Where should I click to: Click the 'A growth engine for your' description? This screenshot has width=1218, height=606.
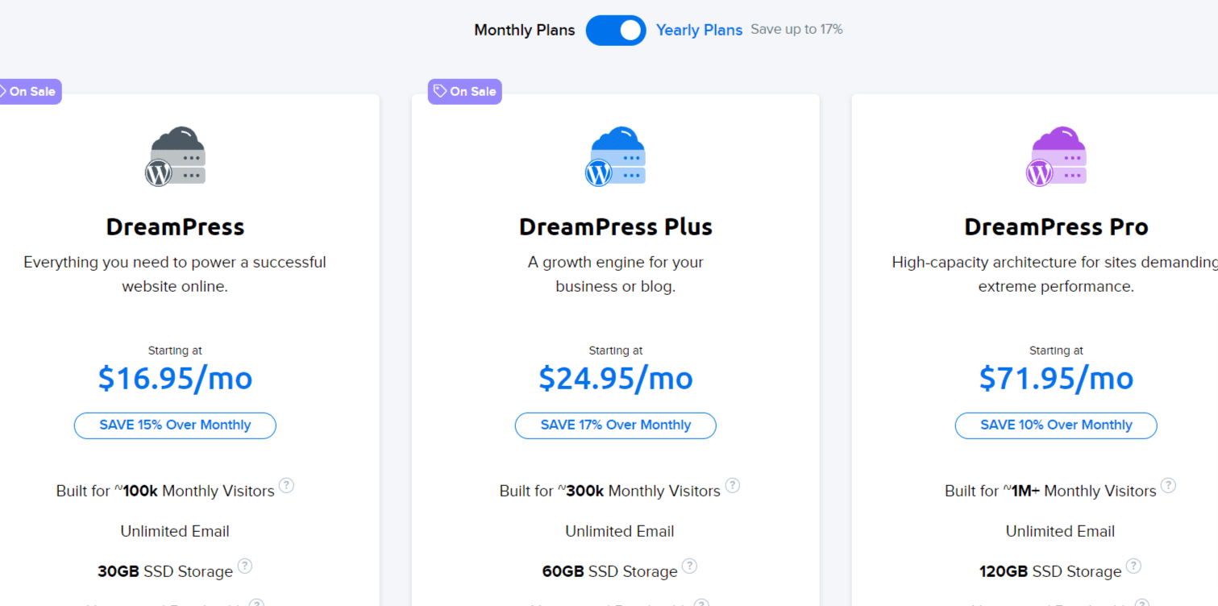click(616, 275)
